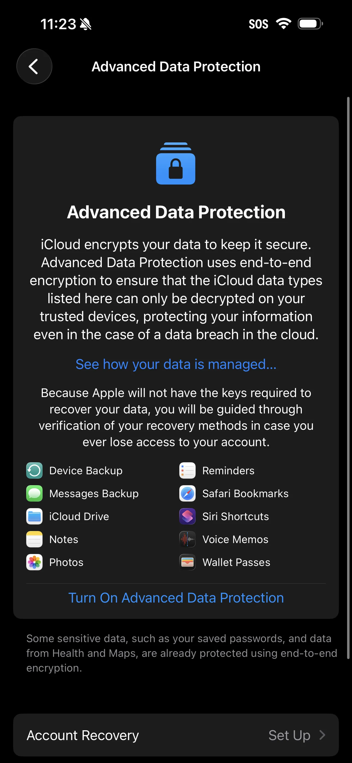Tap the Photos app icon
352x763 pixels.
[x=34, y=562]
